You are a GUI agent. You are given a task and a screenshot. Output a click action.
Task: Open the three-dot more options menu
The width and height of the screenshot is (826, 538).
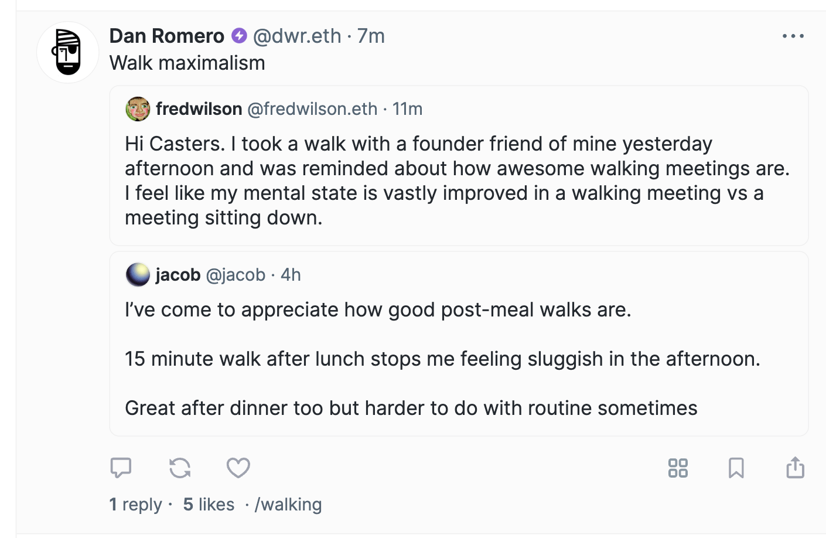[x=793, y=36]
